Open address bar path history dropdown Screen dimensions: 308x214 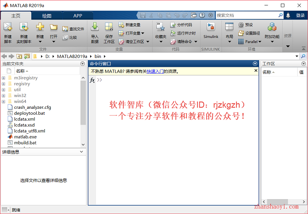(x=297, y=56)
